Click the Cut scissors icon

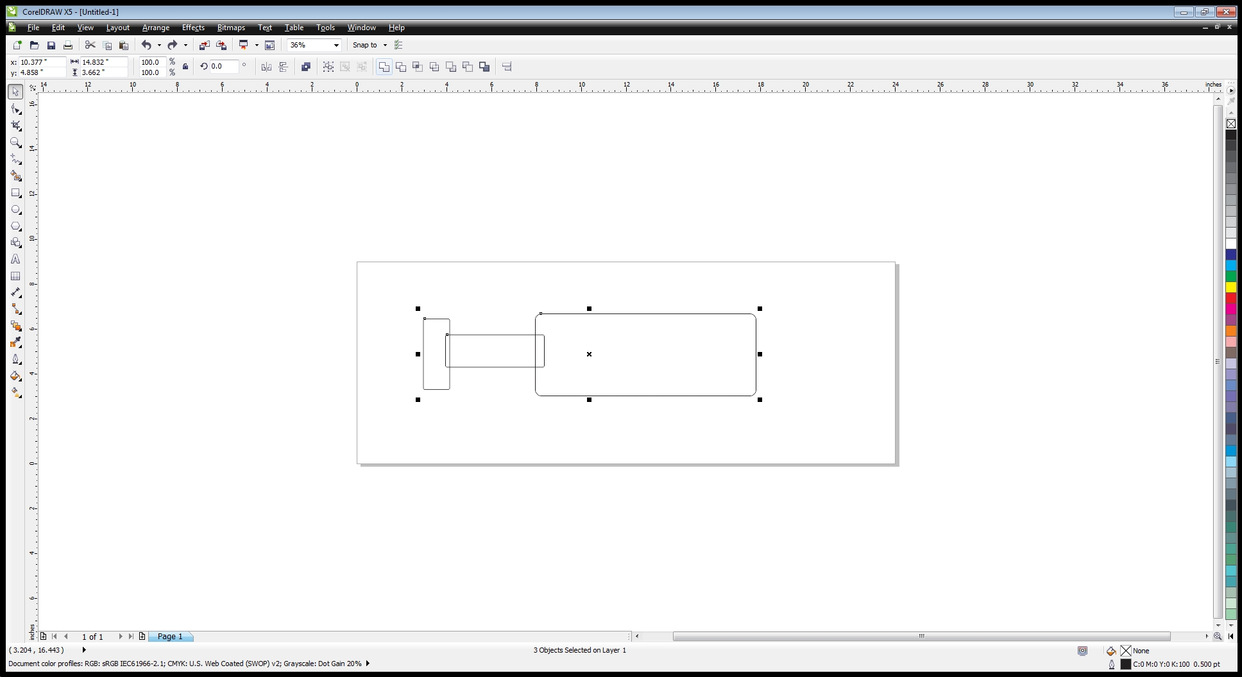(x=90, y=45)
